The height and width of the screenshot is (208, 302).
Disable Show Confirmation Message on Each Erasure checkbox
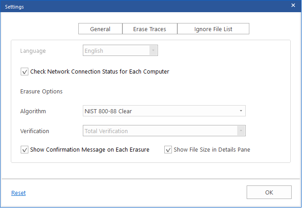(x=24, y=150)
